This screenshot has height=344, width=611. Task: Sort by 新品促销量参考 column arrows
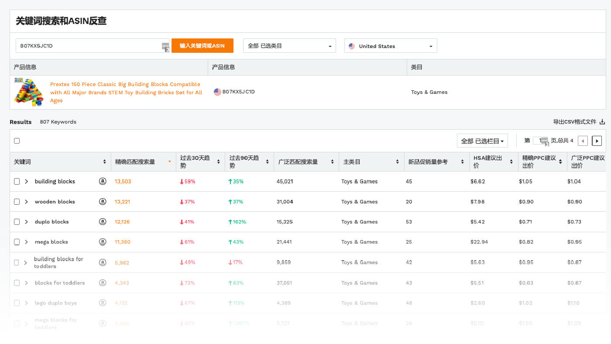pyautogui.click(x=463, y=162)
